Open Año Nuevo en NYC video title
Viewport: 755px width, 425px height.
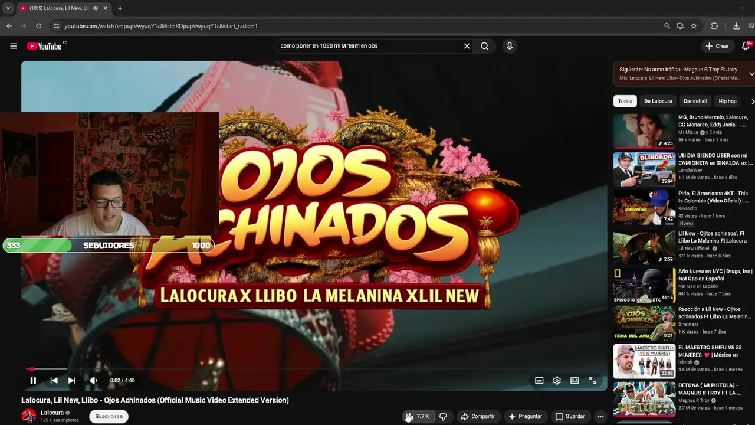point(715,274)
